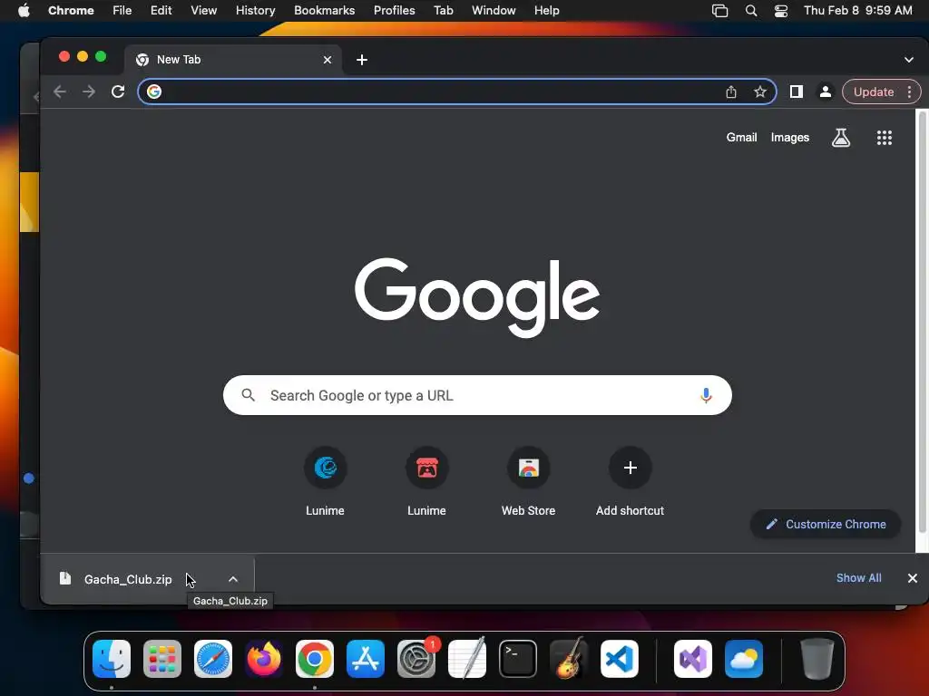Open the History menu

pos(255,11)
